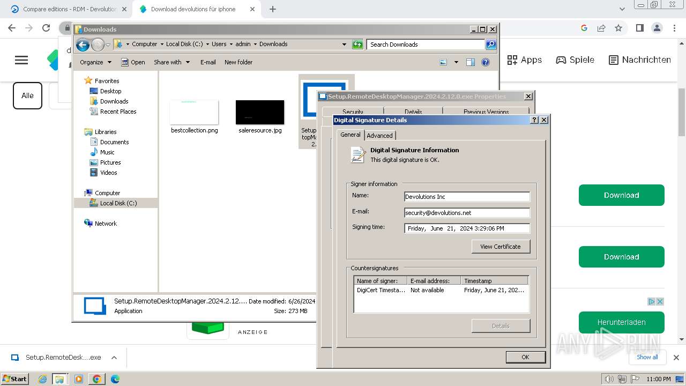686x386 pixels.
Task: Click Internet Explorer taskbar icon
Action: coord(43,379)
